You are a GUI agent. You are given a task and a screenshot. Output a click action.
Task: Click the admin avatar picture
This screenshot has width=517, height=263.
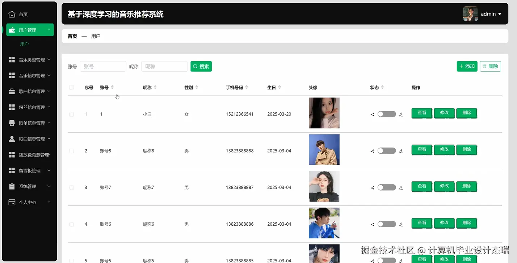pos(470,14)
